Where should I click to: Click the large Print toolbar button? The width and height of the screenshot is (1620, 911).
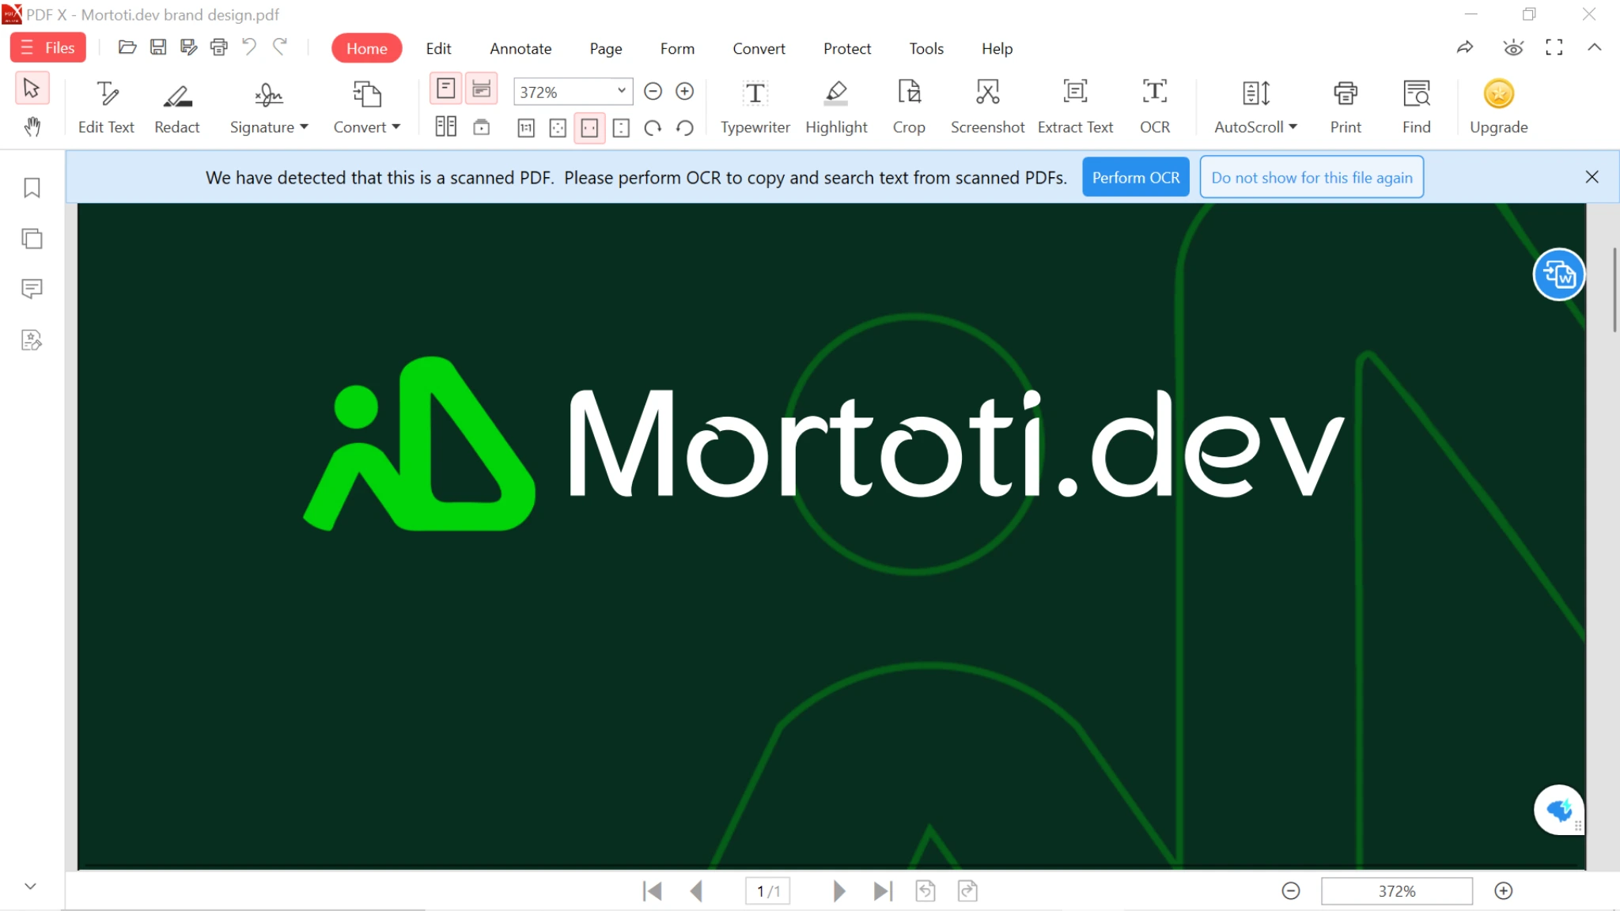(1346, 108)
